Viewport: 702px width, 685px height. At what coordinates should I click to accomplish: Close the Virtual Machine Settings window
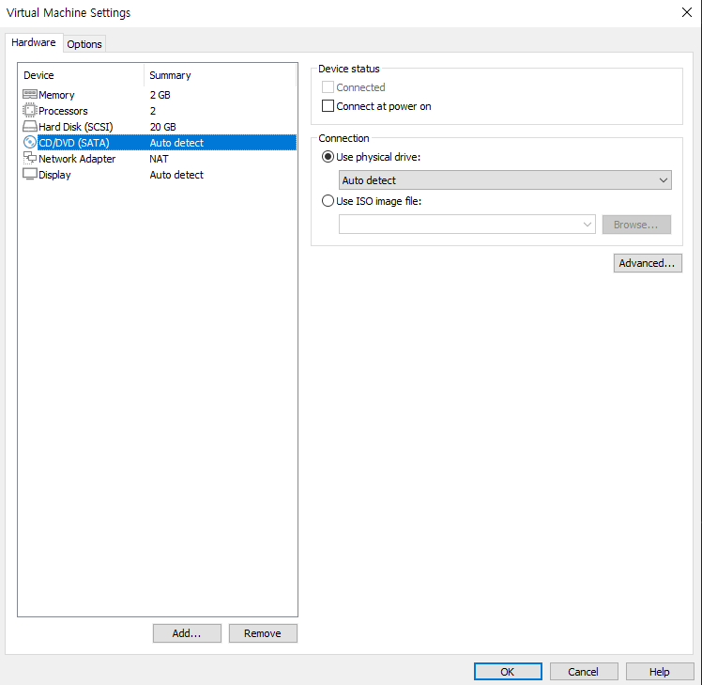[x=687, y=12]
